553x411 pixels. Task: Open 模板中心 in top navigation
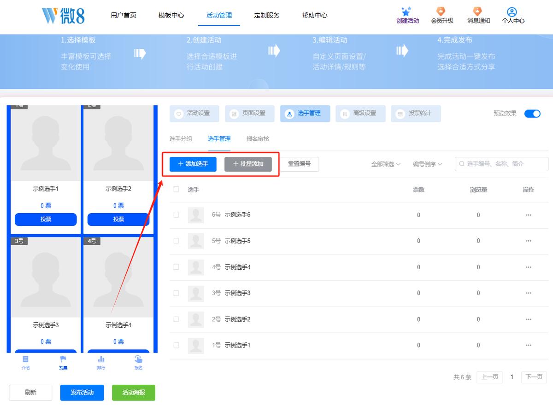click(171, 15)
